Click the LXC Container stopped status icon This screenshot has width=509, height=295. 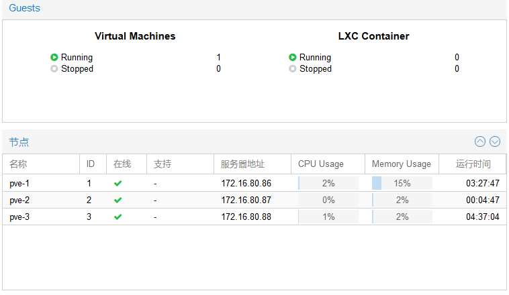click(x=293, y=69)
